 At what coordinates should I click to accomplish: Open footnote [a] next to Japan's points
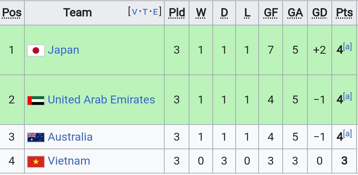tap(348, 47)
